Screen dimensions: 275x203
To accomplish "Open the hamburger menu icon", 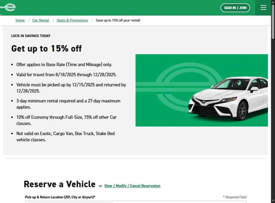I will coord(263,8).
